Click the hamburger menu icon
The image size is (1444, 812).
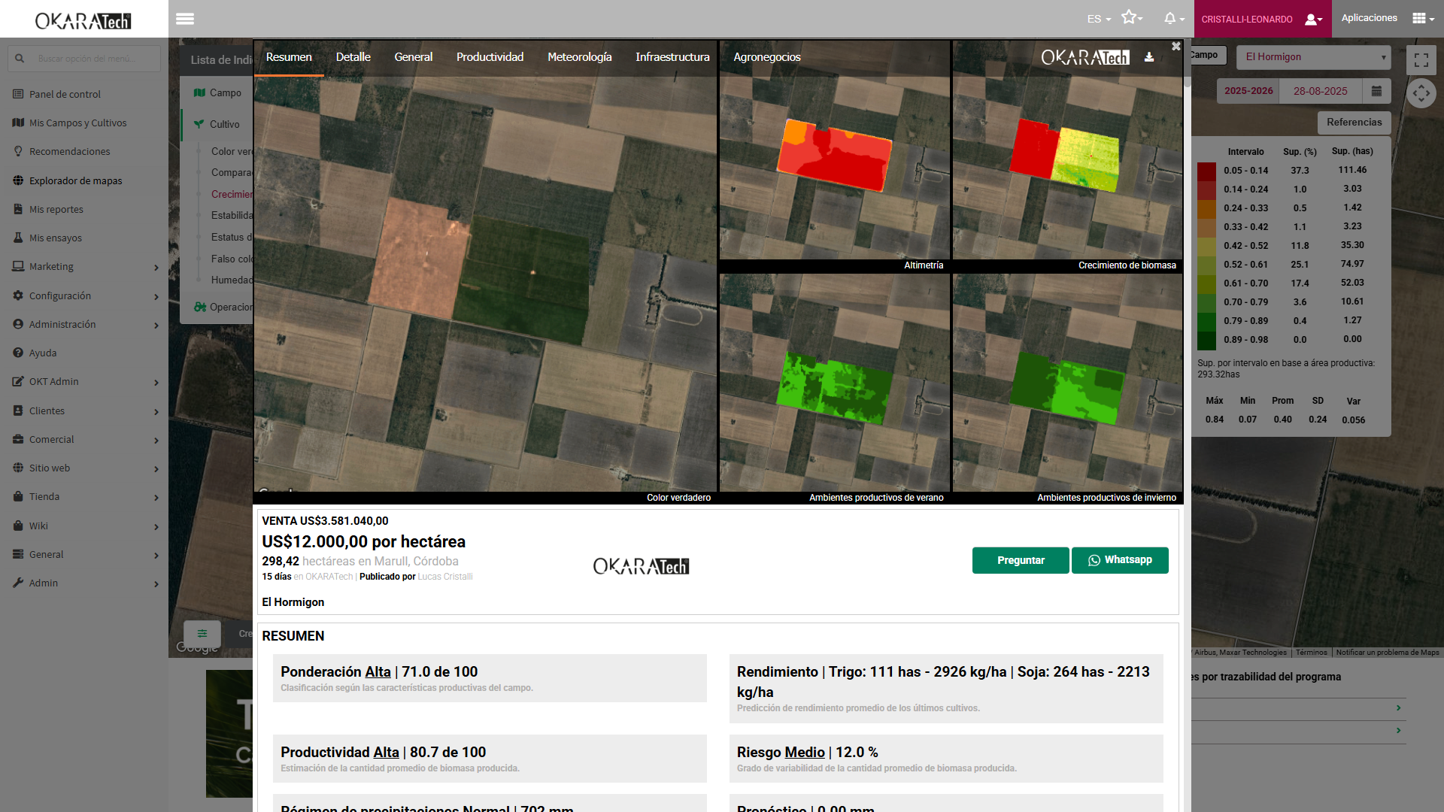185,19
